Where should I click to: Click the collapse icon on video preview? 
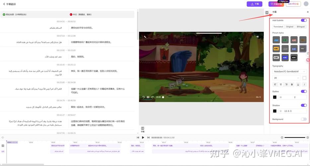coord(145,37)
